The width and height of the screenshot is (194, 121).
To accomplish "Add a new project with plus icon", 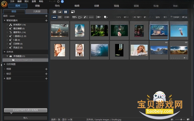I will pyautogui.click(x=46, y=16).
